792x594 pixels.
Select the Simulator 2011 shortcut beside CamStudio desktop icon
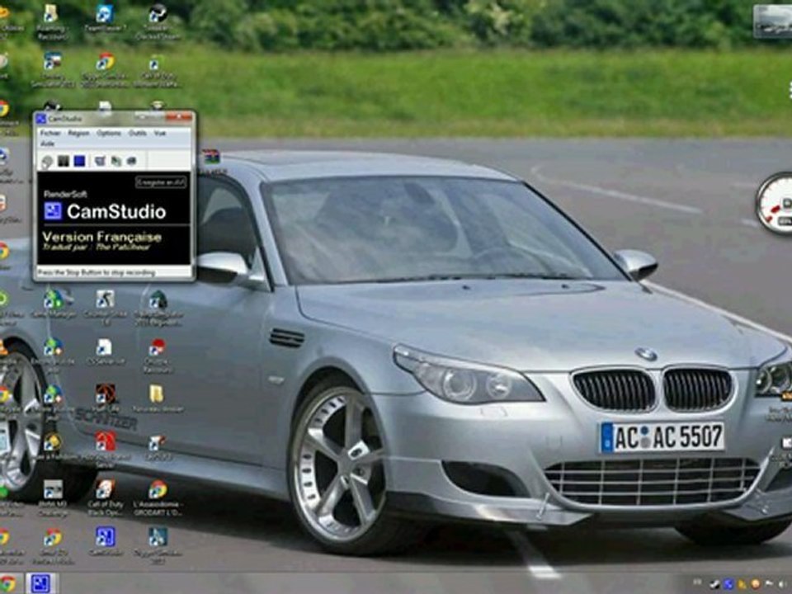158,544
